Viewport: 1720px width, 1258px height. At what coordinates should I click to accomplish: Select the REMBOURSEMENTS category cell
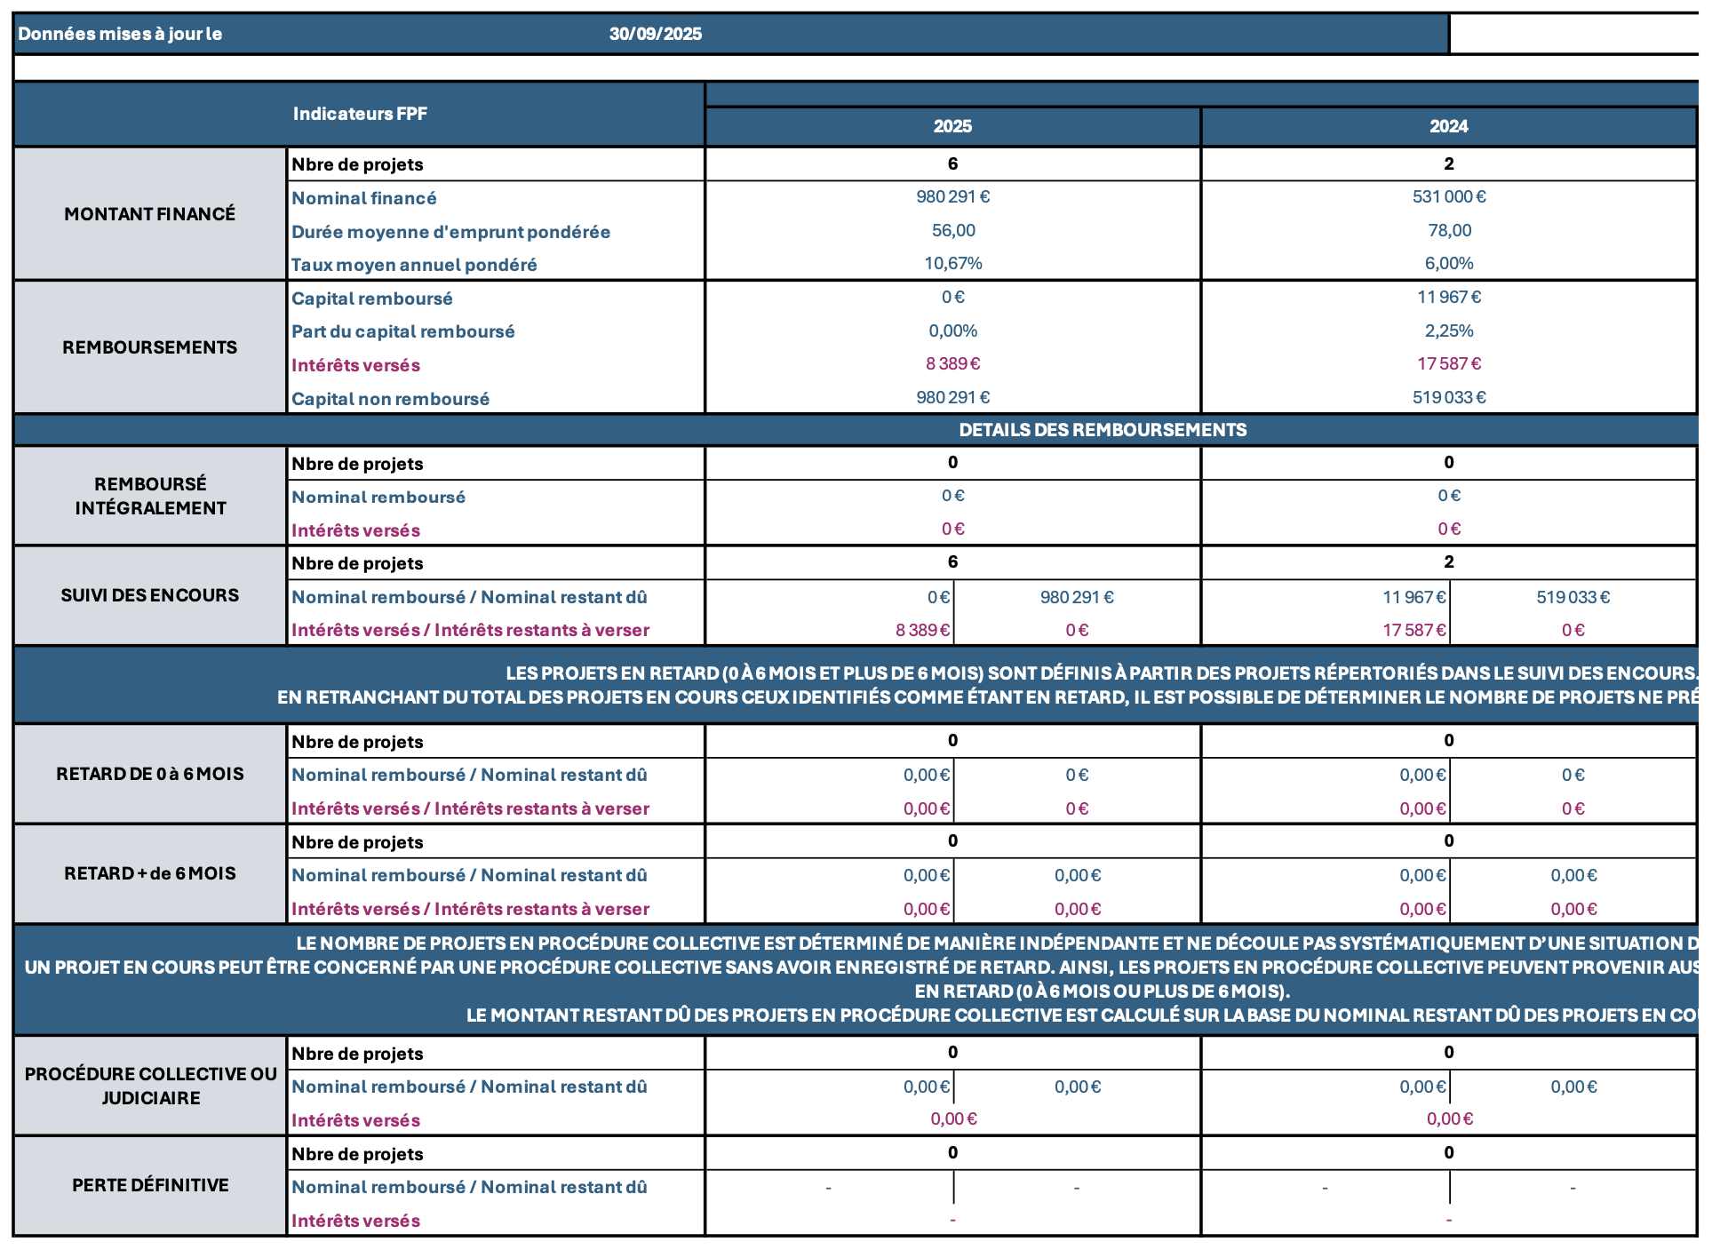[149, 347]
